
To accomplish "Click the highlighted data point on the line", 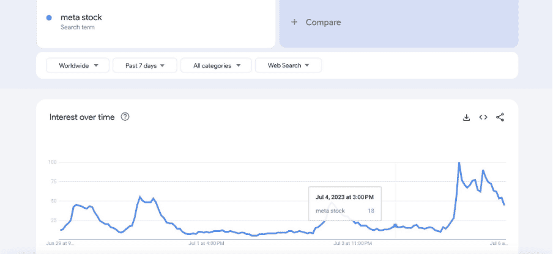I will coord(395,225).
